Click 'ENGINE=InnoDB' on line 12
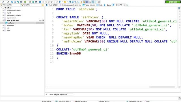The width and height of the screenshot is (181, 102). [x=68, y=54]
